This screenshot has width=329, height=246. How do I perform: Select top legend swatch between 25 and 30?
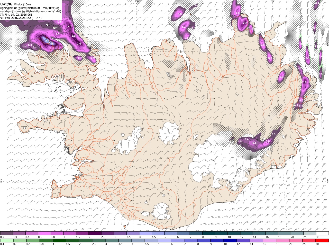(x=310, y=233)
